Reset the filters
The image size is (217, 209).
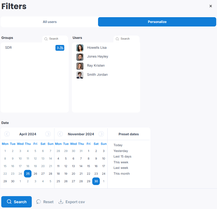(x=45, y=202)
